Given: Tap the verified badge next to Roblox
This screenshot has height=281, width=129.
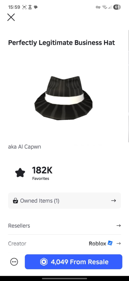Looking at the screenshot, I should coord(110,243).
